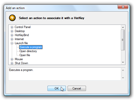Click the Cancel button
The width and height of the screenshot is (134, 100).
(x=77, y=88)
